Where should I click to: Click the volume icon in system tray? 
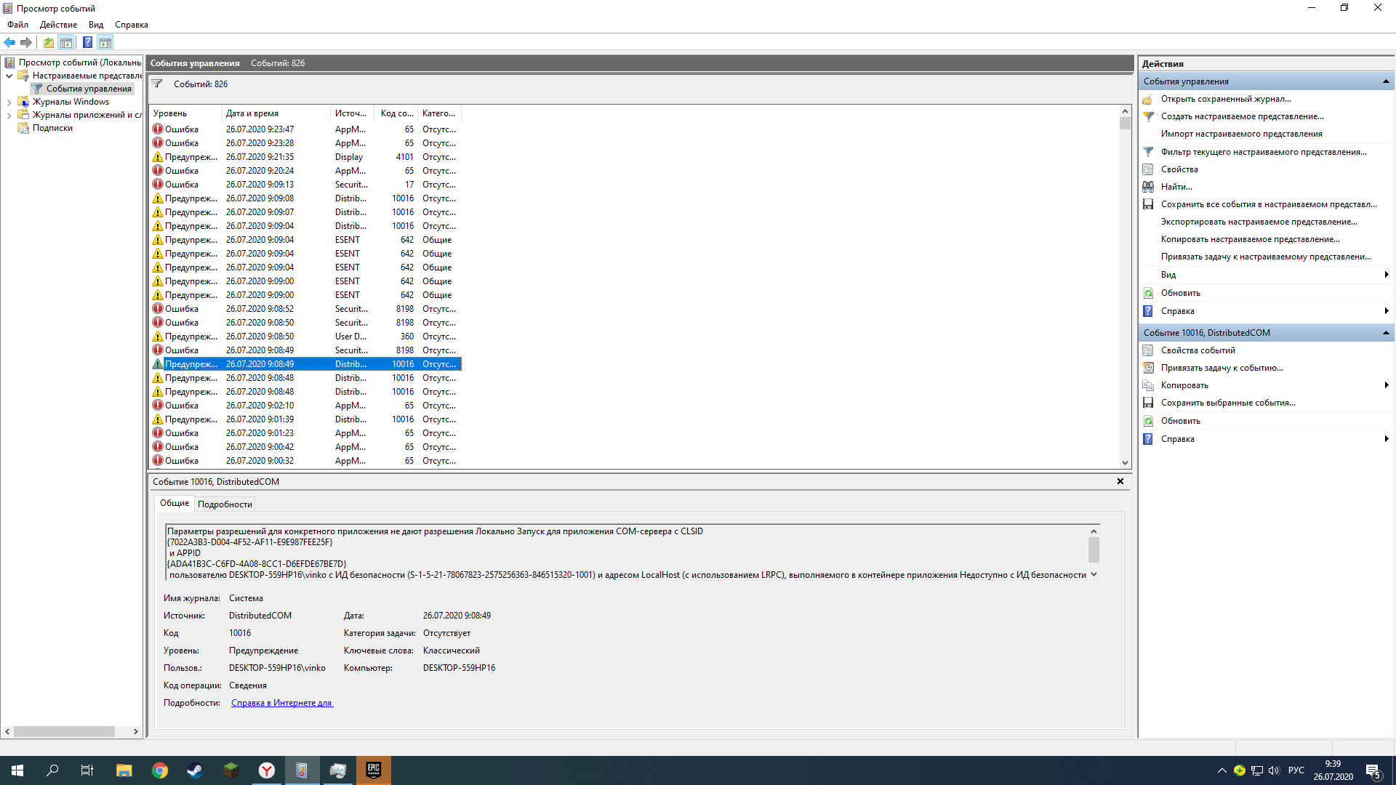click(1274, 770)
